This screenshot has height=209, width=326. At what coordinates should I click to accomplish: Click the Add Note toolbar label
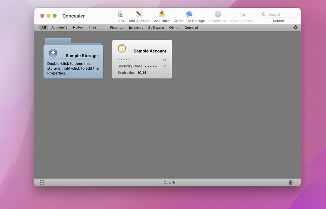[x=162, y=21]
